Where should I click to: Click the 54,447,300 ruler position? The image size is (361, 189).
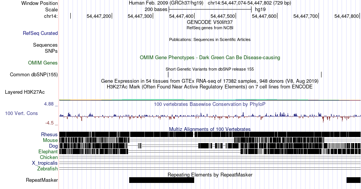(140, 16)
